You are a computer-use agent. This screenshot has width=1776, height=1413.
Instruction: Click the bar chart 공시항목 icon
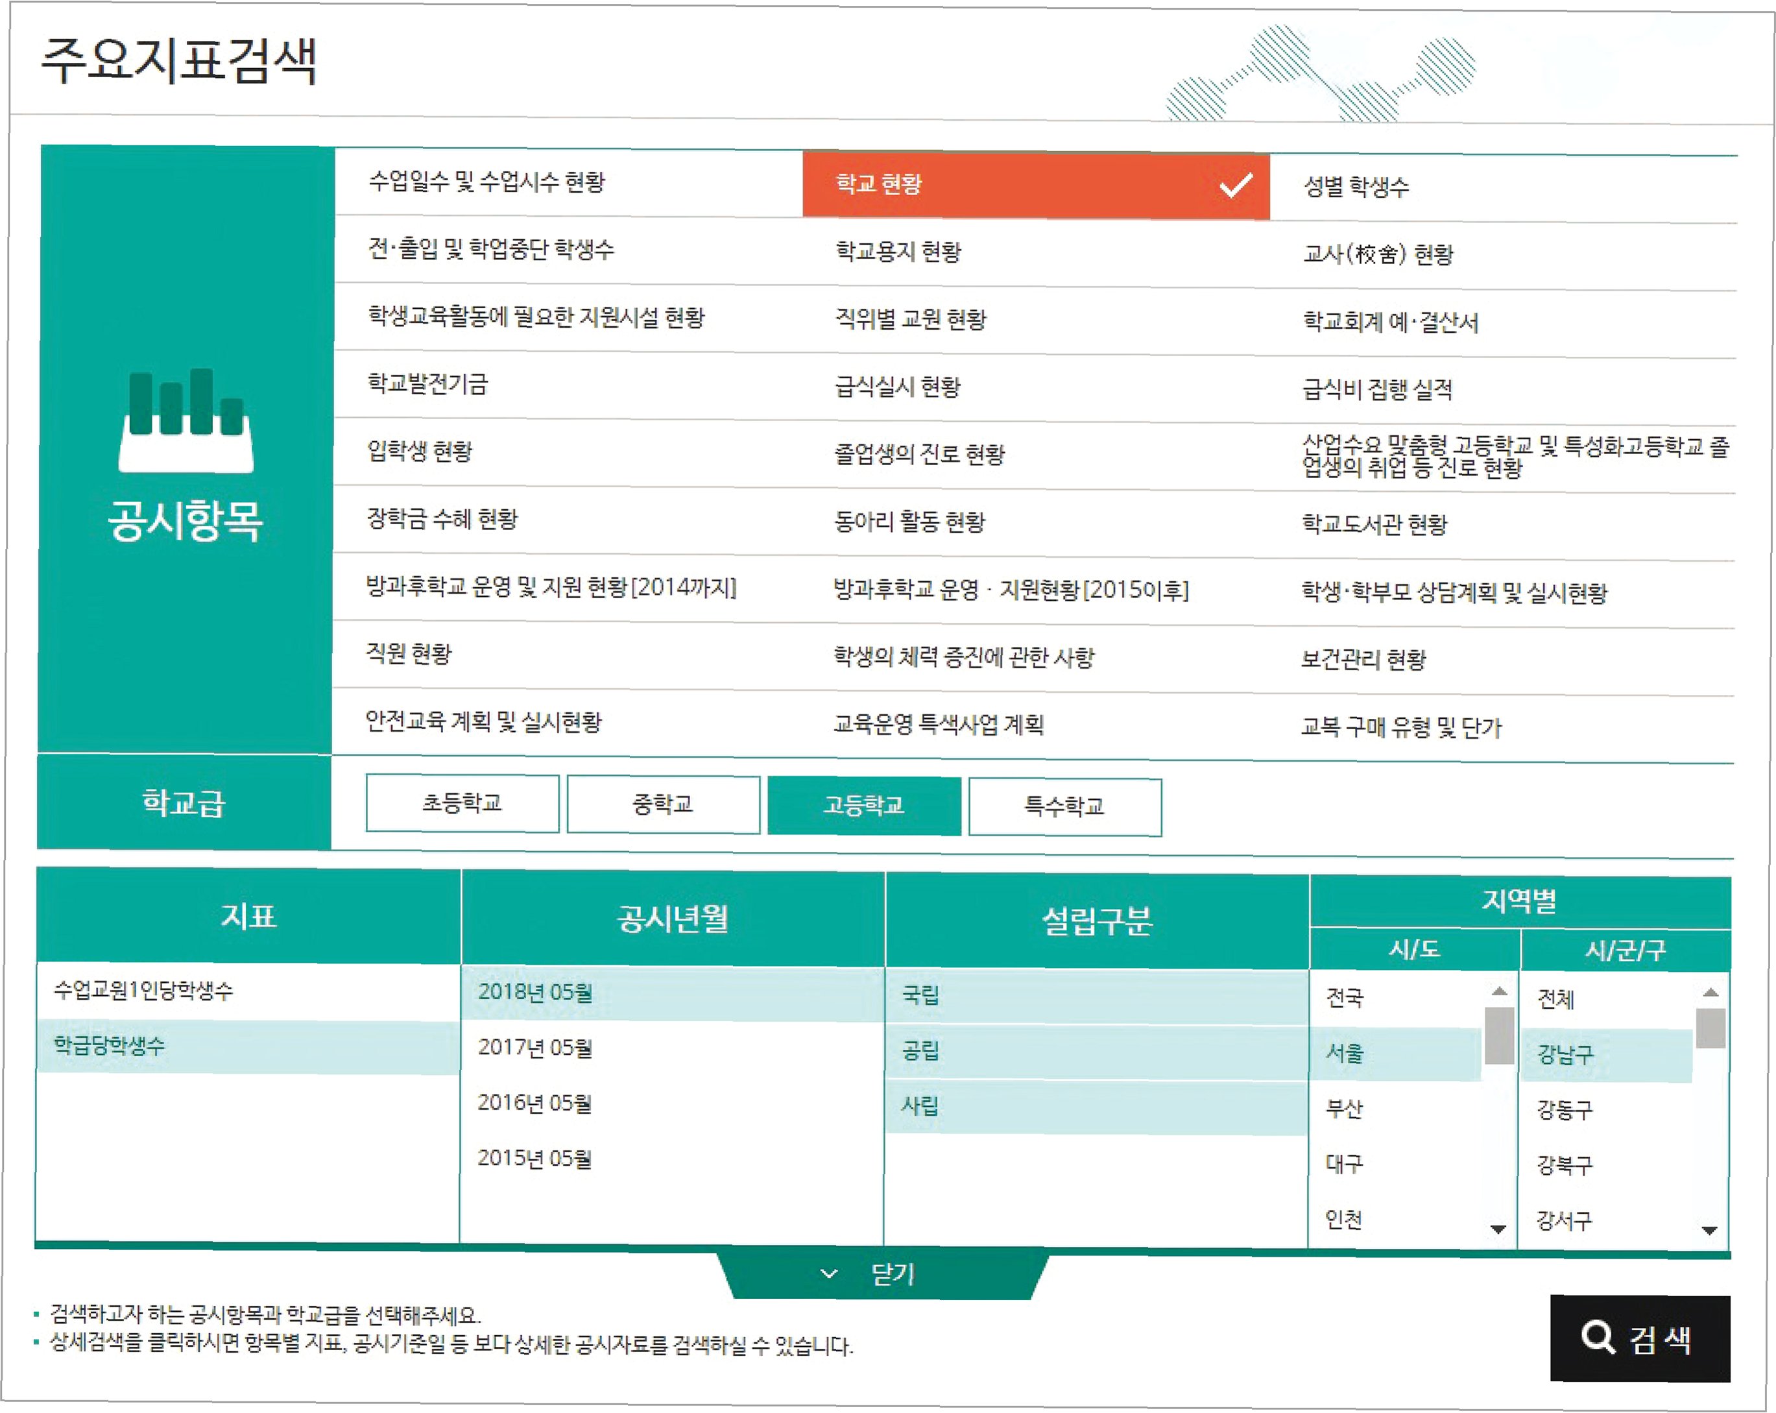point(186,420)
